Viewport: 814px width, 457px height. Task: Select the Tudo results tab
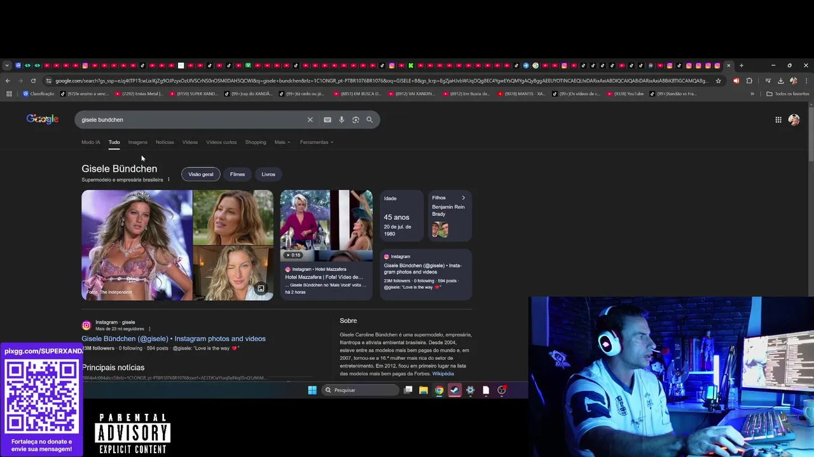click(114, 142)
